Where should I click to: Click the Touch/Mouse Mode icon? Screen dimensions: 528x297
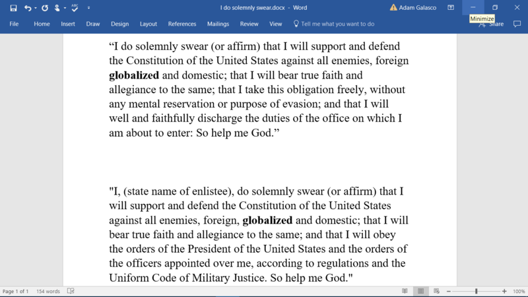58,8
